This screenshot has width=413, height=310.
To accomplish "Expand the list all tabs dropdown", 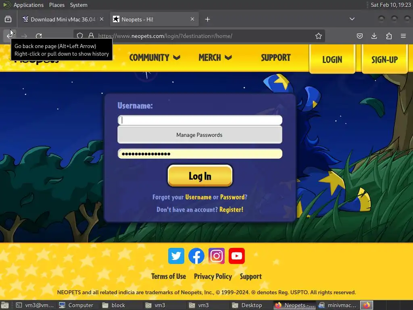I will pyautogui.click(x=352, y=19).
